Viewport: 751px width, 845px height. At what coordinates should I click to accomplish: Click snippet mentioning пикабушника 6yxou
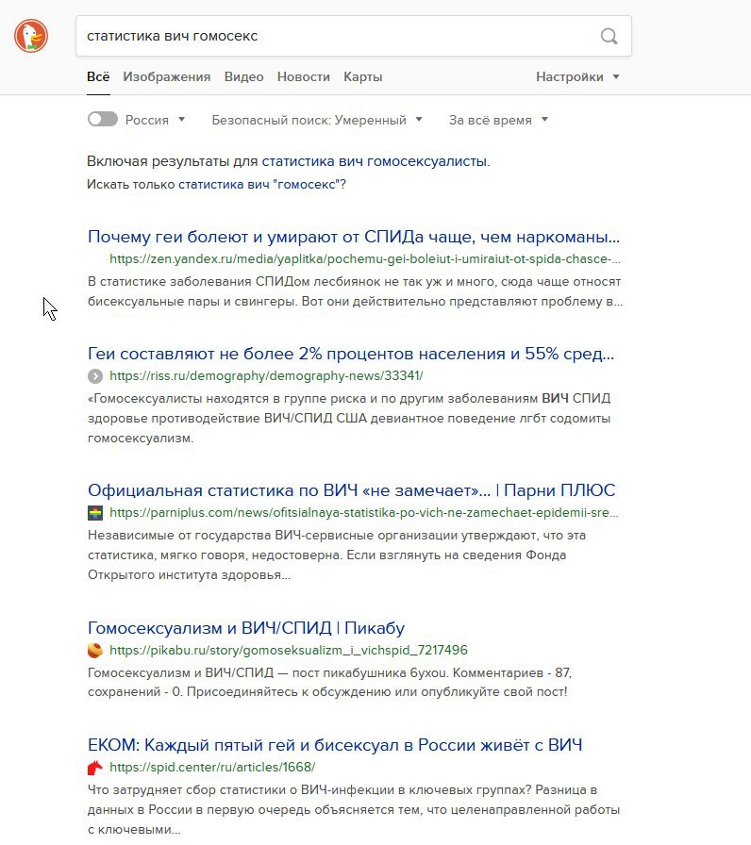pos(330,682)
